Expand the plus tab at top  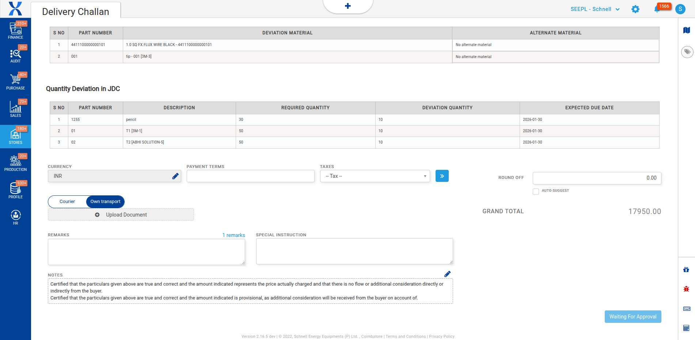pos(347,6)
